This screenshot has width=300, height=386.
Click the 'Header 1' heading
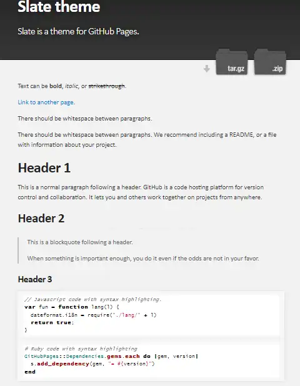coord(44,168)
